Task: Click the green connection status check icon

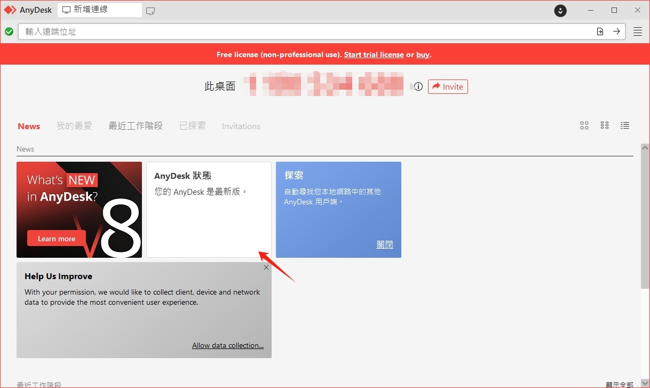Action: point(9,31)
